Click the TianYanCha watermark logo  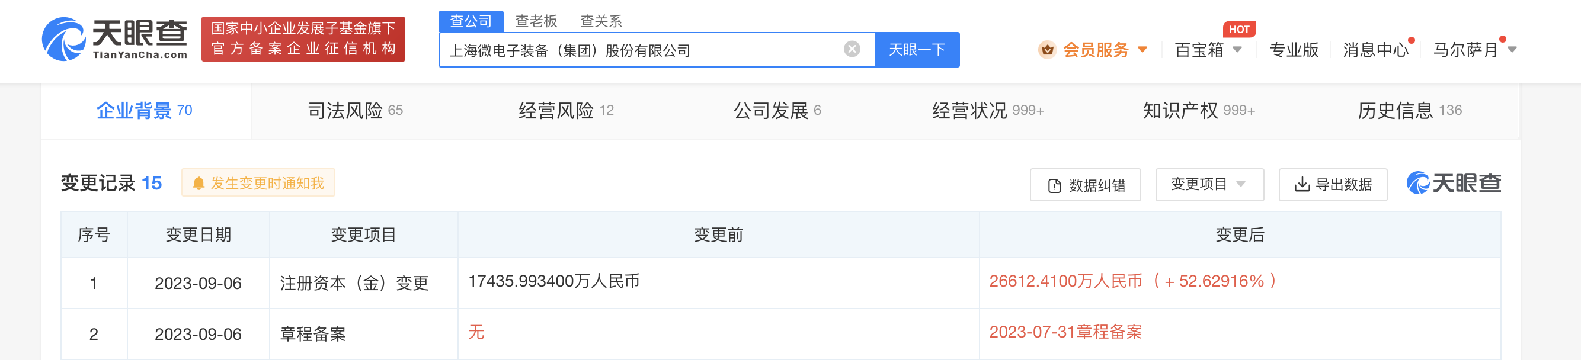coord(1454,184)
